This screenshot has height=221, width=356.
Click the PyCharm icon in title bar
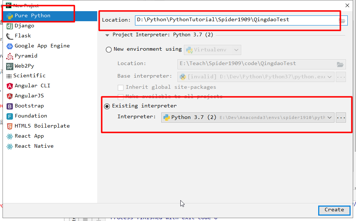click(x=8, y=5)
